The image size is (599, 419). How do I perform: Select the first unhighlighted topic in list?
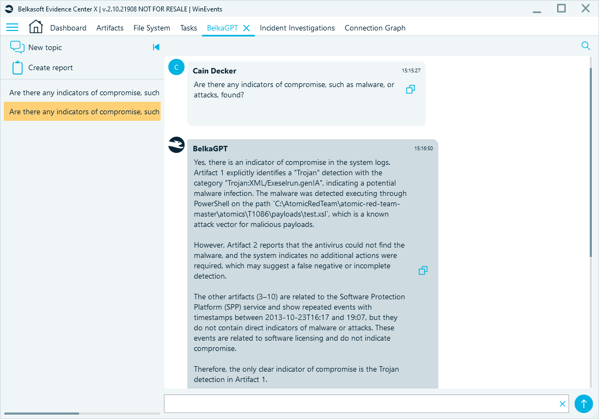pos(84,93)
